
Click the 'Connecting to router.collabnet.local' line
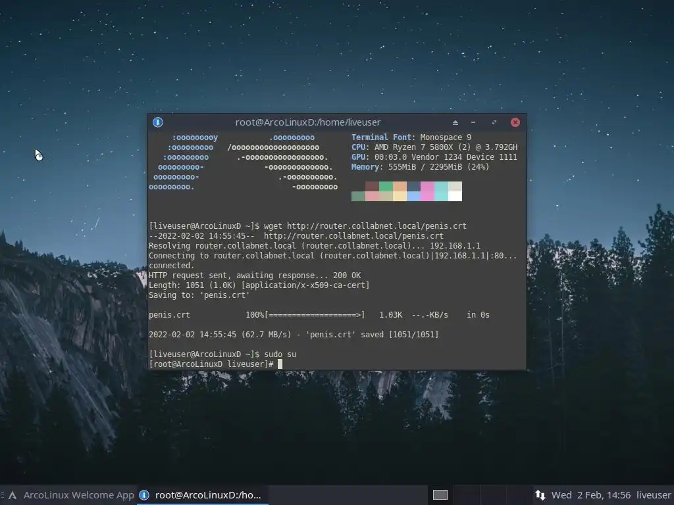[332, 256]
